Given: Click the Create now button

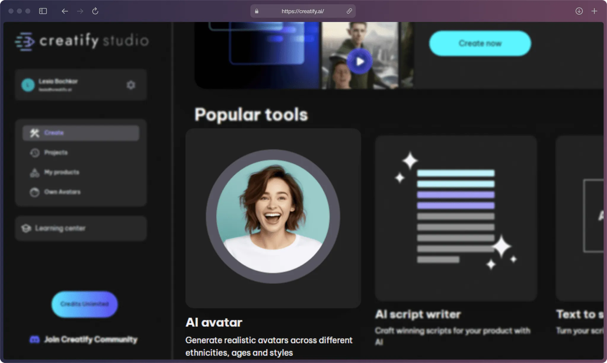Looking at the screenshot, I should [x=480, y=43].
